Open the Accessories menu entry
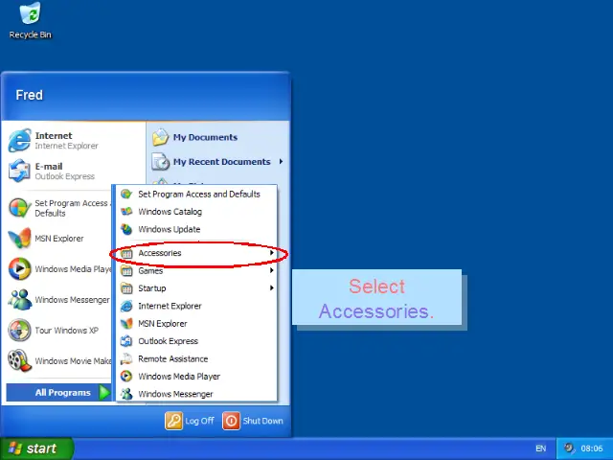The width and height of the screenshot is (613, 460). click(x=196, y=253)
